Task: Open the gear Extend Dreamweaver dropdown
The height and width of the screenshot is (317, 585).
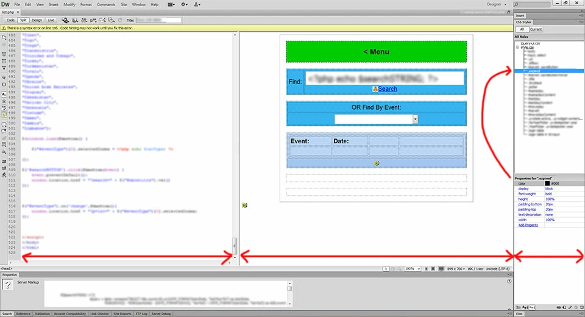Action: point(185,4)
